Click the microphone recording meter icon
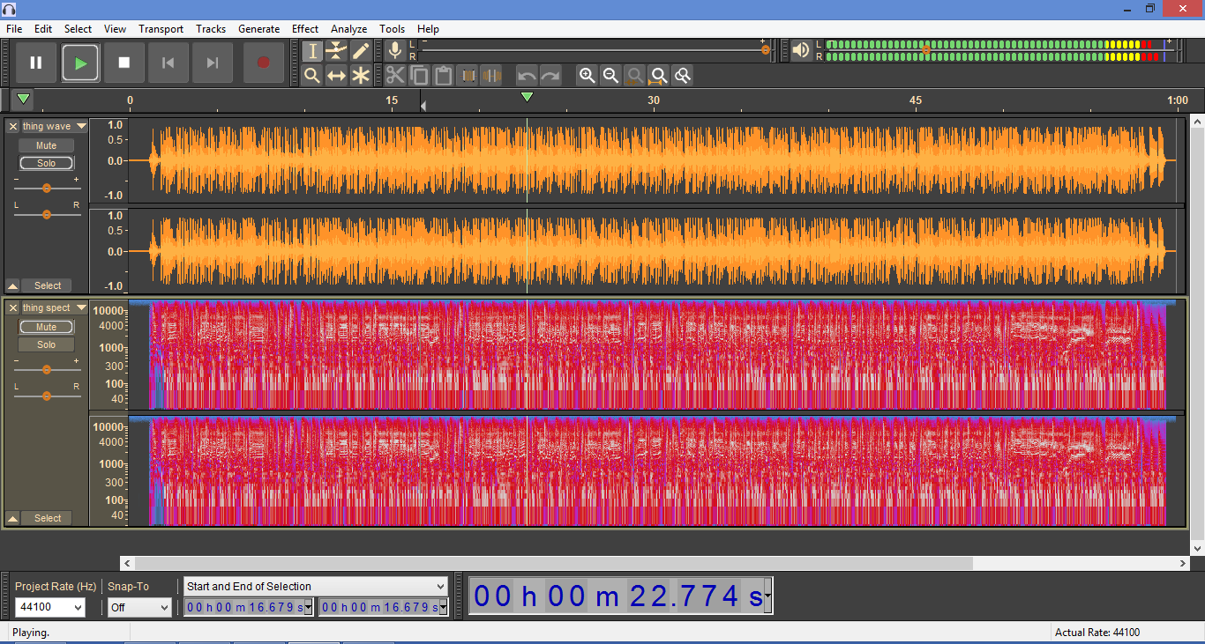1205x644 pixels. click(395, 50)
